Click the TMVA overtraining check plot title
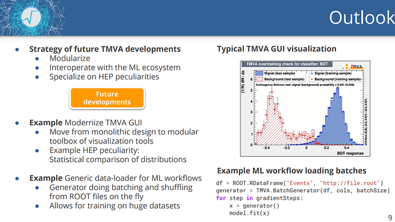The height and width of the screenshot is (222, 395). 287,64
